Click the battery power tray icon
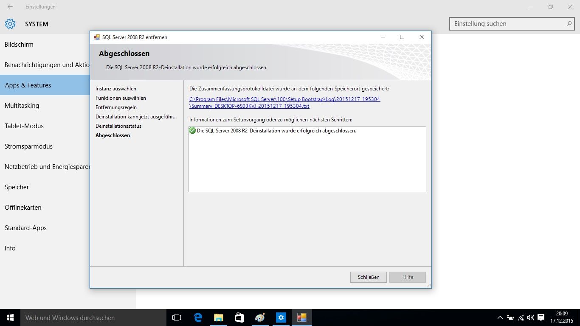 click(510, 318)
